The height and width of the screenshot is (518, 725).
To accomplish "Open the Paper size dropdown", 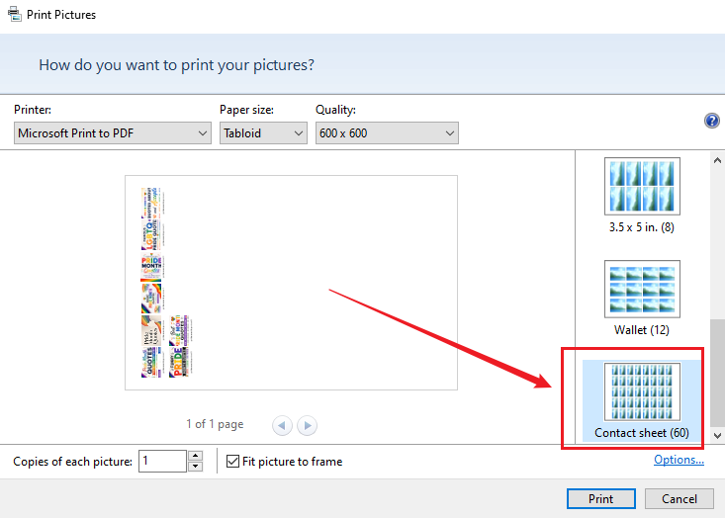I will click(263, 133).
